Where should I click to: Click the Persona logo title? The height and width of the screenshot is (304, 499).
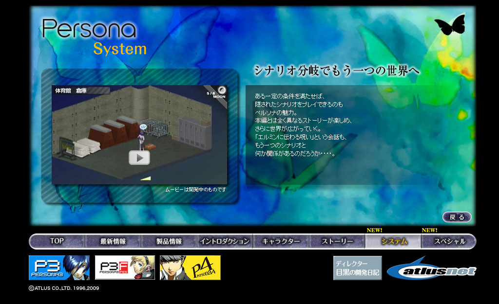89,28
